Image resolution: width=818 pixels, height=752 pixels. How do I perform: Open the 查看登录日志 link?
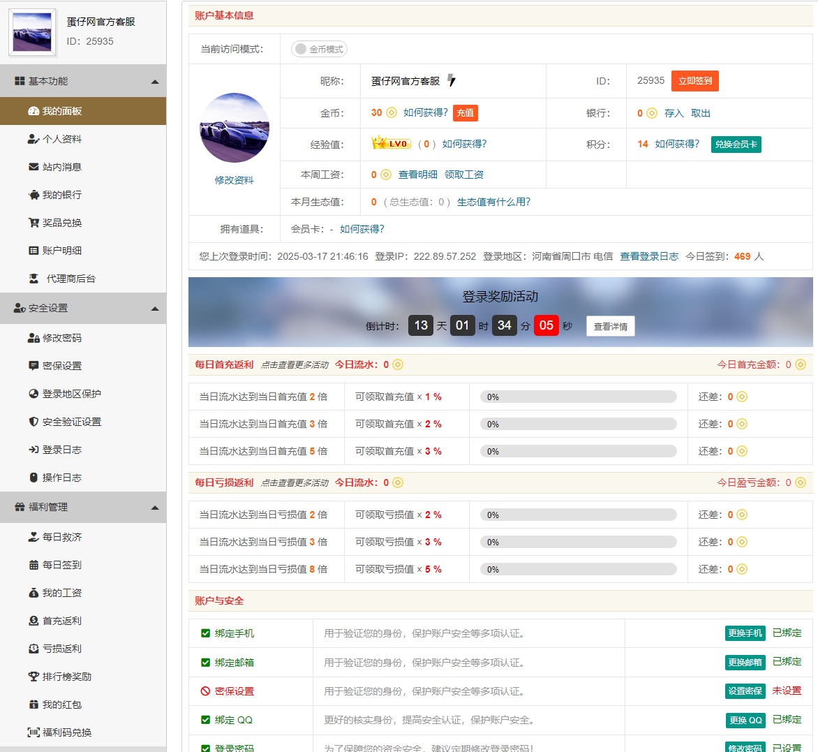pos(649,256)
